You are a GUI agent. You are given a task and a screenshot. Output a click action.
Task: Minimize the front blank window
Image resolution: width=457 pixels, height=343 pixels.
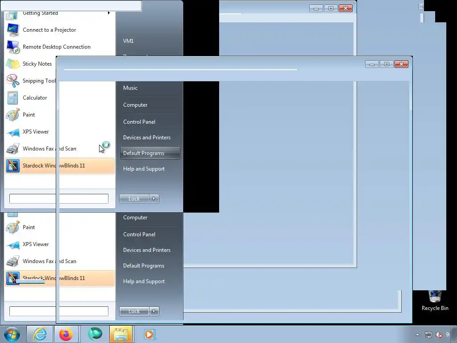(x=372, y=64)
